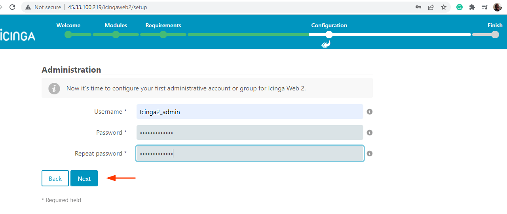Show info tooltip for Repeat password
Viewport: 507px width, 214px height.
click(370, 154)
